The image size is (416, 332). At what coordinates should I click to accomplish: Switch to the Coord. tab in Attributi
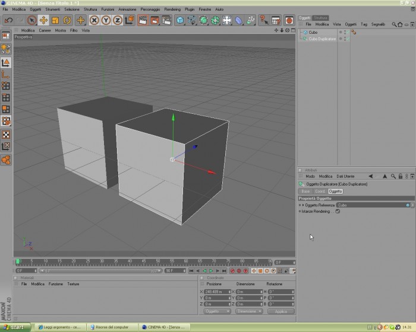pyautogui.click(x=320, y=191)
